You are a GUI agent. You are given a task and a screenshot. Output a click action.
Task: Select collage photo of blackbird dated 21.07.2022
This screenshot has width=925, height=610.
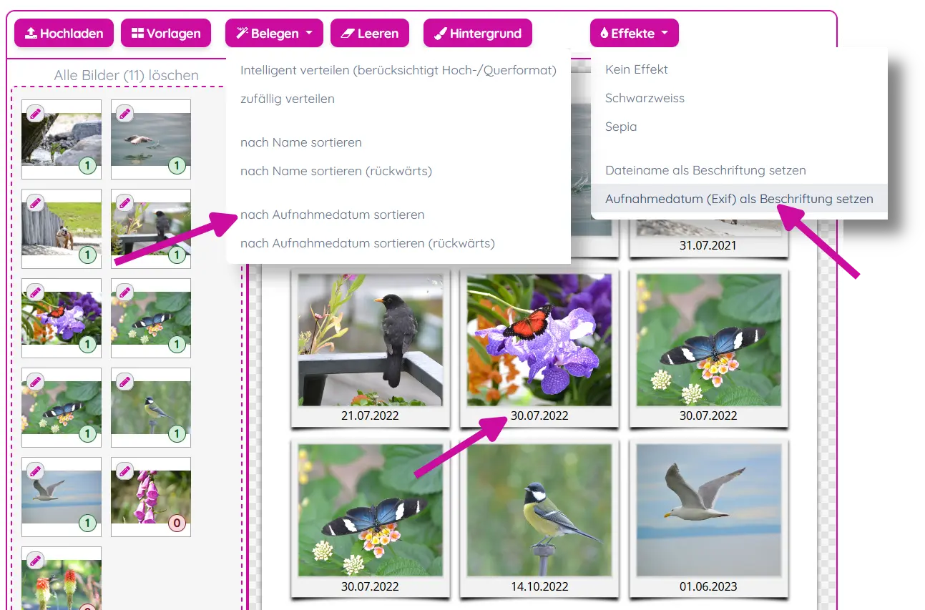click(370, 340)
